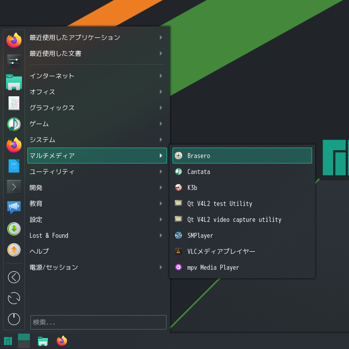
Task: Expand the 最近使用したアプリケーション arrow
Action: [161, 37]
